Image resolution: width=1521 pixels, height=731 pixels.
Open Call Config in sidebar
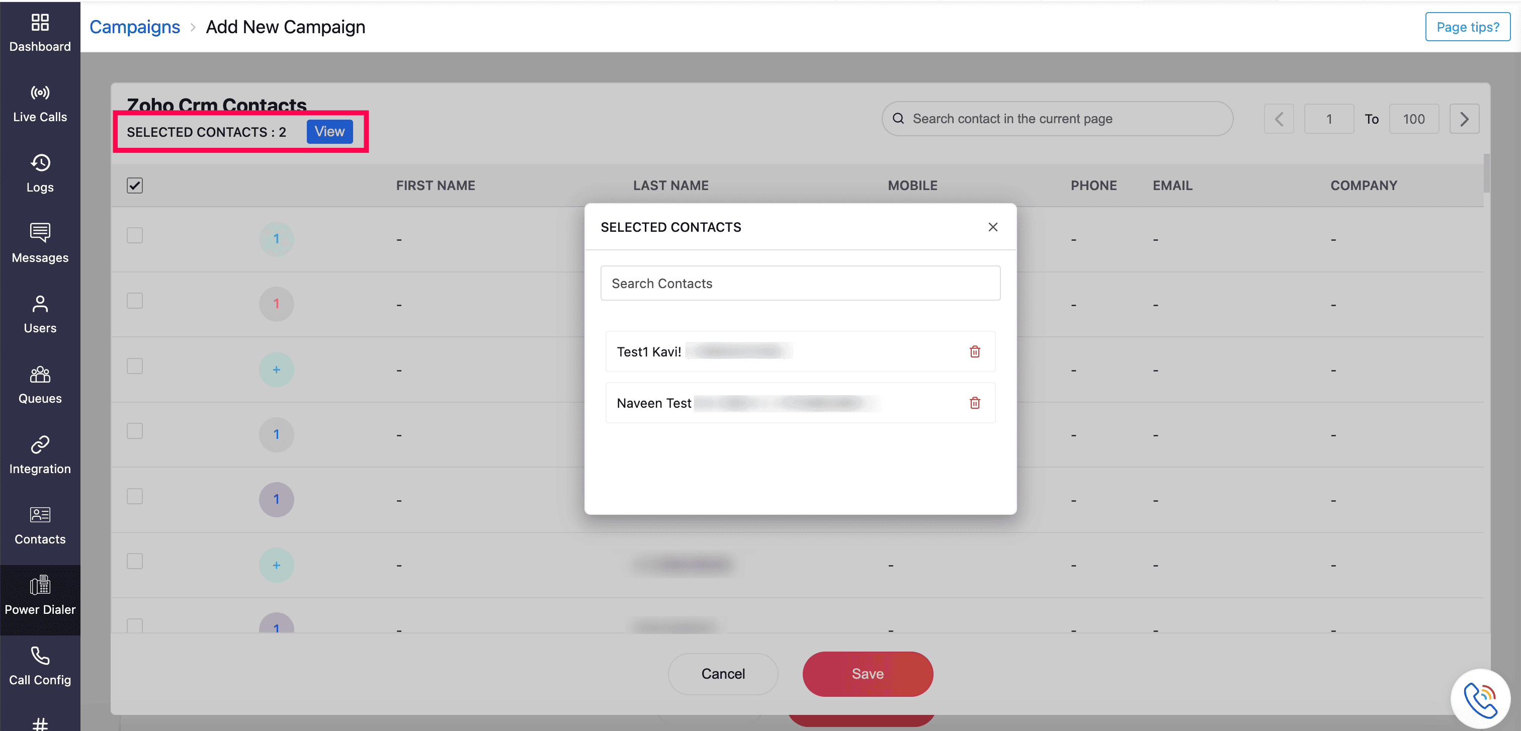pyautogui.click(x=40, y=666)
